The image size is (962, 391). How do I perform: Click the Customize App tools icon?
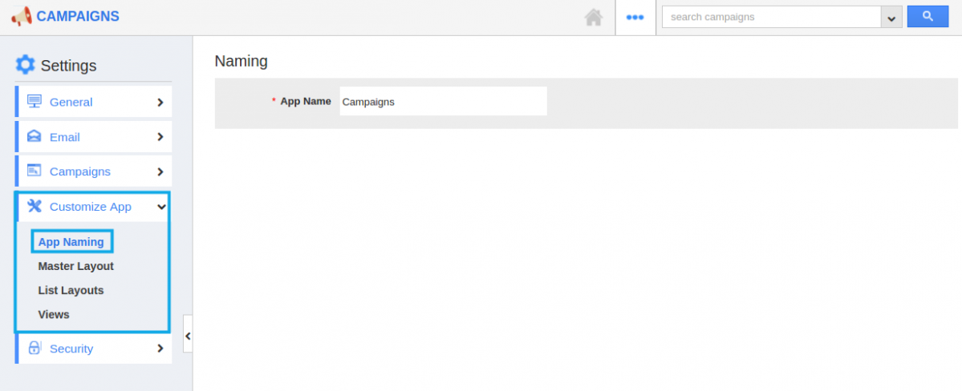click(34, 207)
